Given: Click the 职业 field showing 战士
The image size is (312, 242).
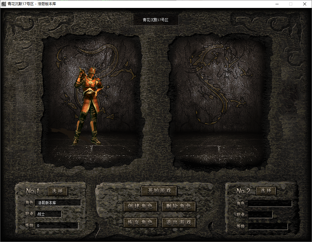Looking at the screenshot, I should [x=49, y=214].
